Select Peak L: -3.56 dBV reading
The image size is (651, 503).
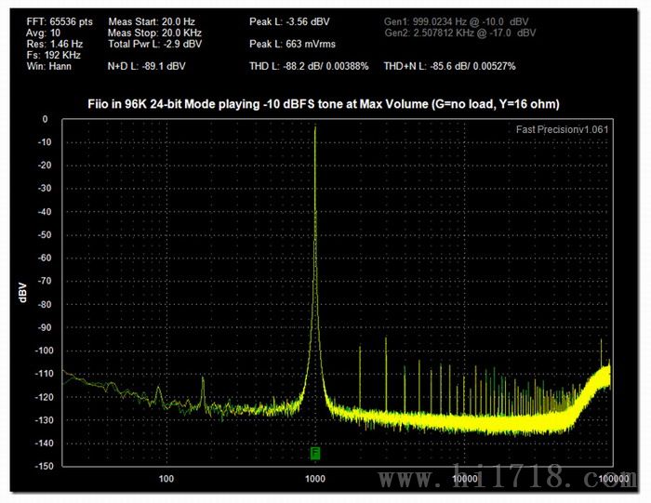point(289,21)
